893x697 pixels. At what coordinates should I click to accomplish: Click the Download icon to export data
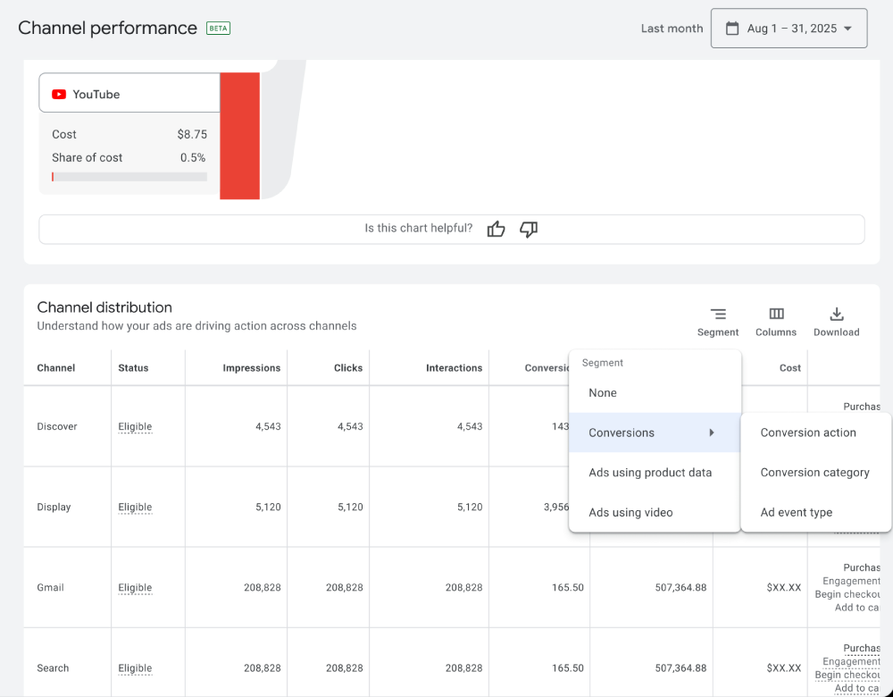tap(836, 315)
